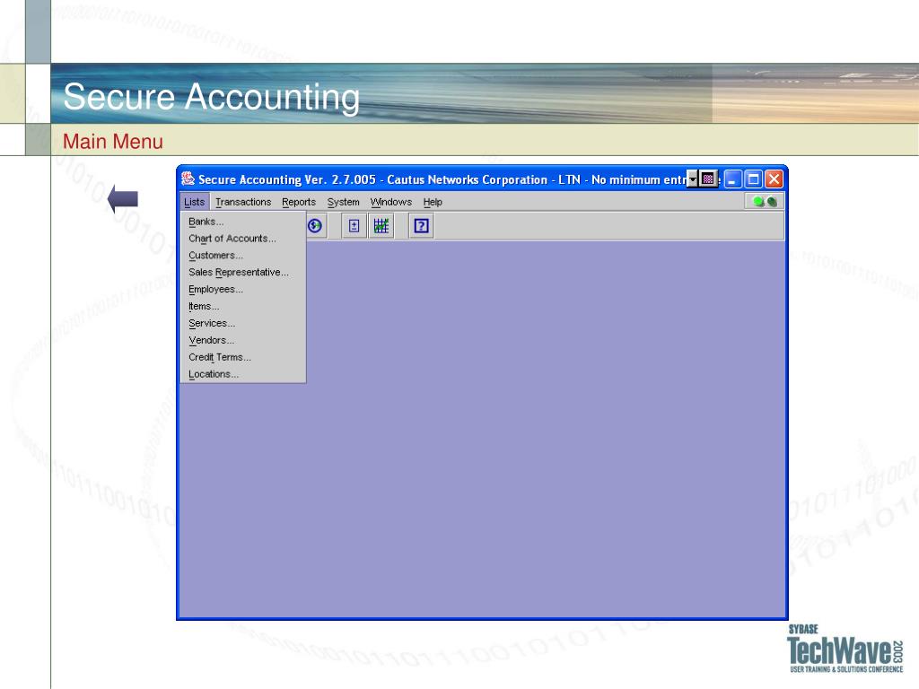Click the green status lights indicator

765,202
